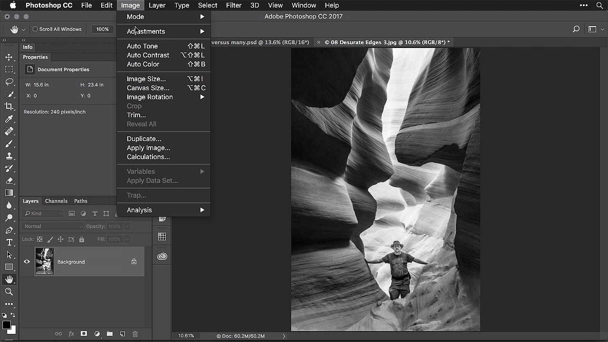608x342 pixels.
Task: Select the Rectangle shape tool
Action: (x=9, y=267)
